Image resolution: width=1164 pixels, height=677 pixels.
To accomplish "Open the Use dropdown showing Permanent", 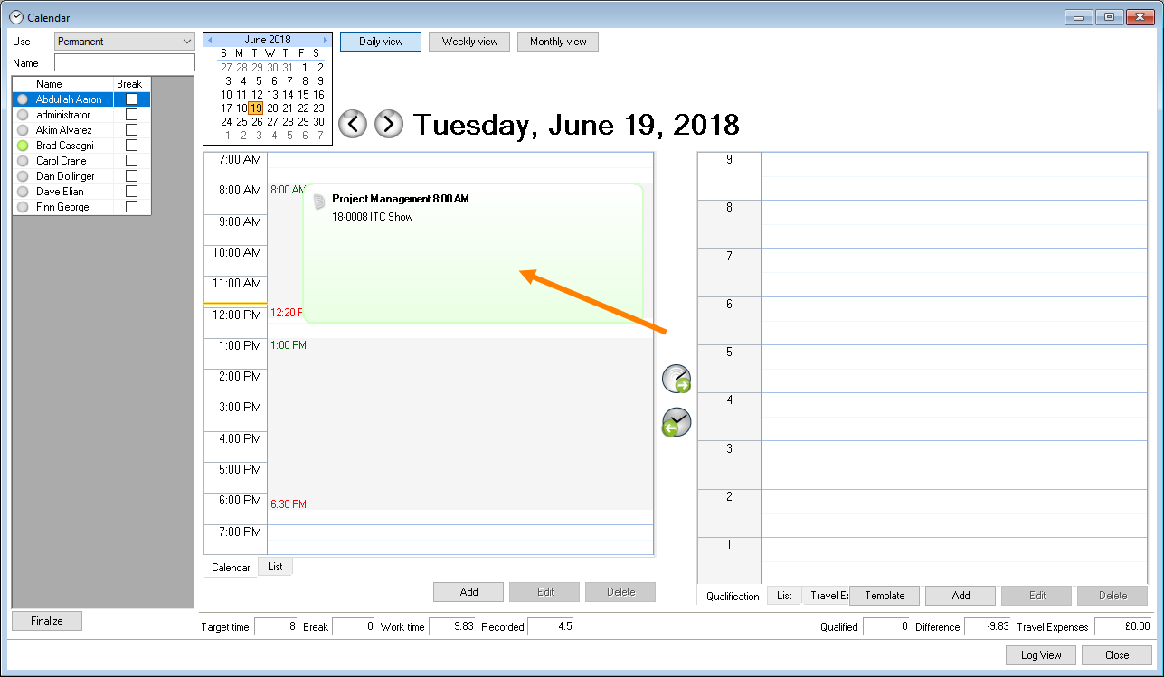I will tap(125, 42).
